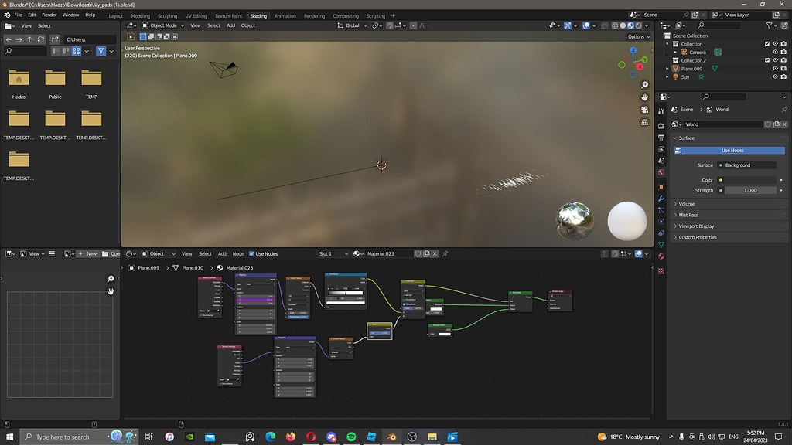Click Material.023 in the shader editor breadcrumb
Screen dimensions: 792x445
tap(238, 268)
